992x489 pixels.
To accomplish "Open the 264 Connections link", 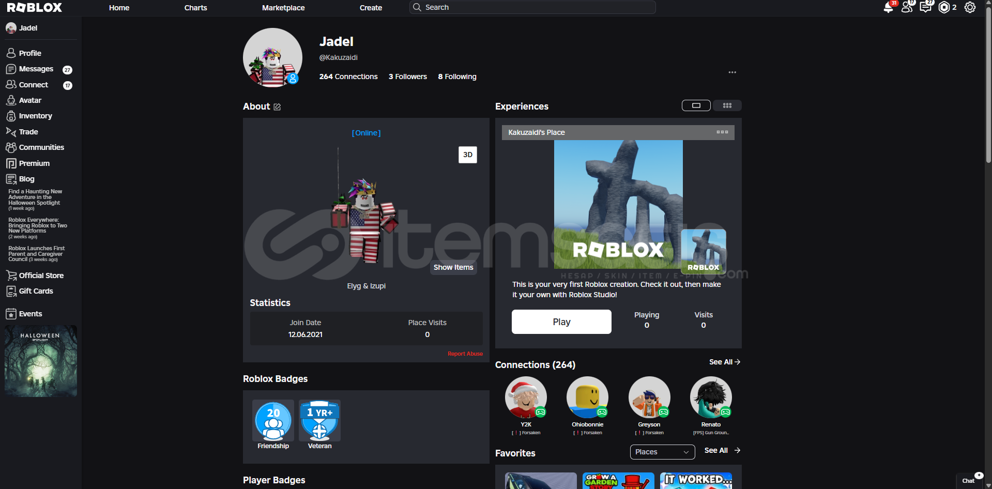I will (348, 77).
